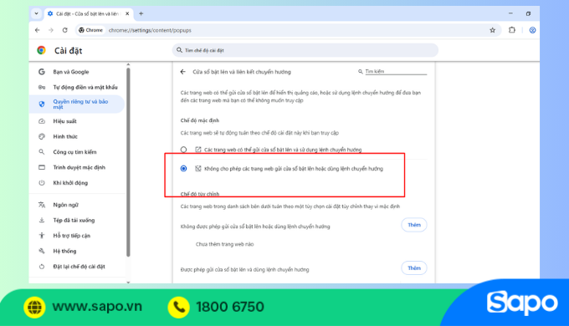Screen dimensions: 569x326
Task: Click the browser forward arrow button
Action: click(51, 30)
